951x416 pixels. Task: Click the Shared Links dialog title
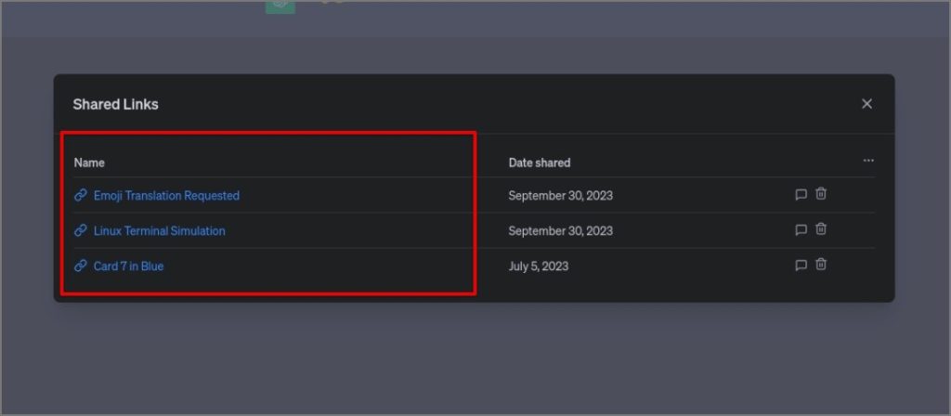coord(115,104)
